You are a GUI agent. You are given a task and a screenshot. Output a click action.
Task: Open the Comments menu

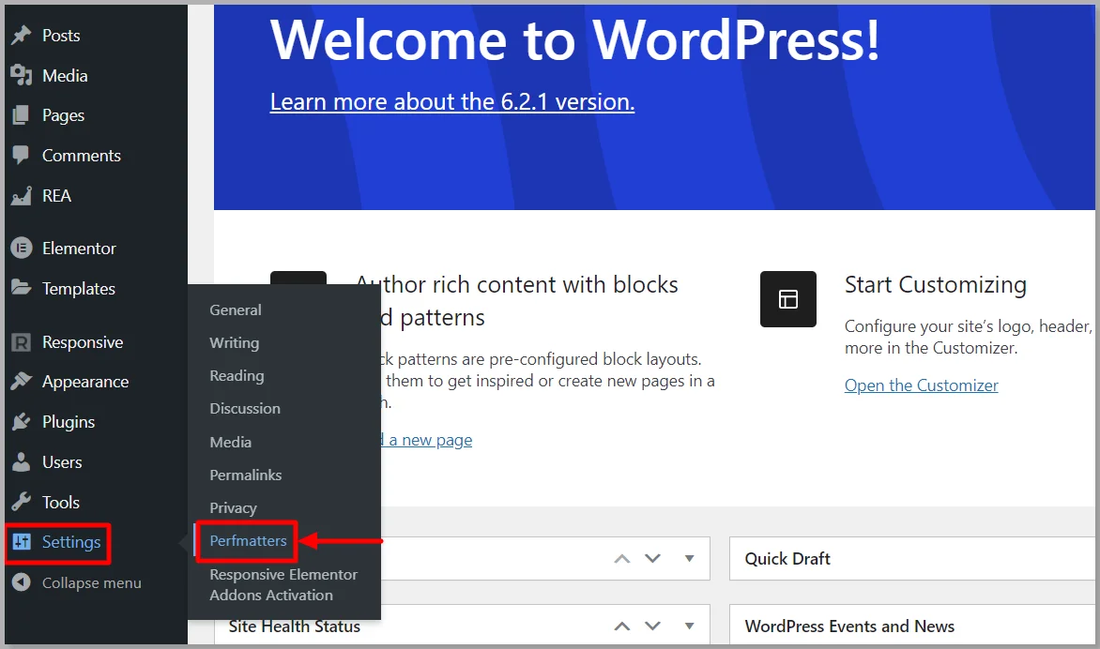point(82,155)
